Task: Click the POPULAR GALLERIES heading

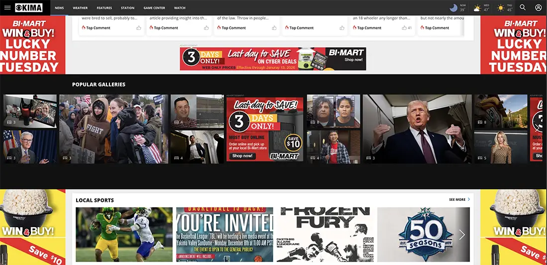Action: (x=99, y=85)
